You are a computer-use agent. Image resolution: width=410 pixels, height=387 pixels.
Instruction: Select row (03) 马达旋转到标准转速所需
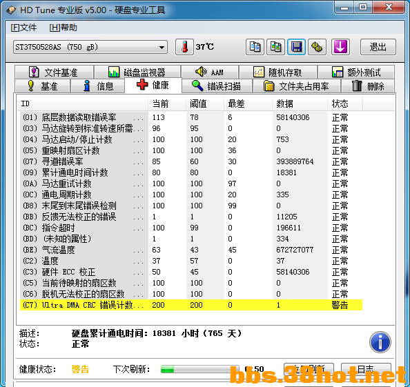191,128
